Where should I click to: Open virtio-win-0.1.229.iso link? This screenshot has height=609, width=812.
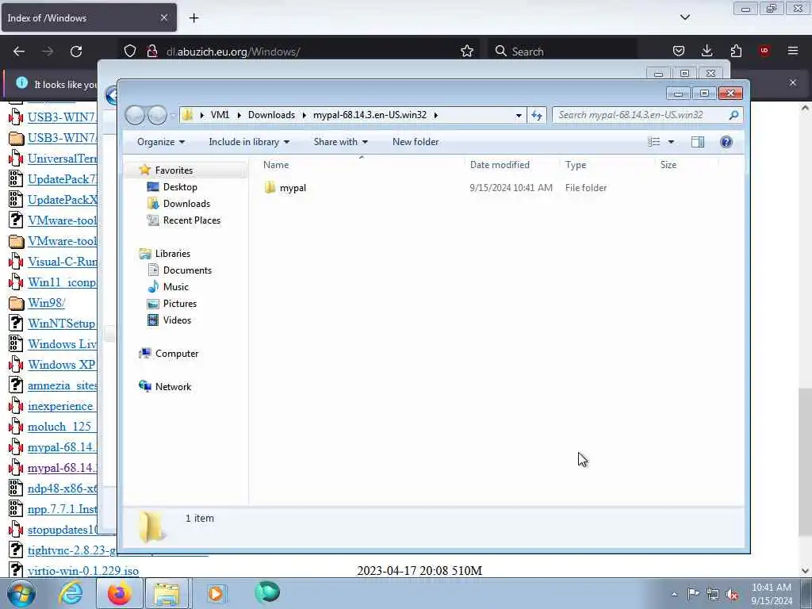tap(82, 571)
